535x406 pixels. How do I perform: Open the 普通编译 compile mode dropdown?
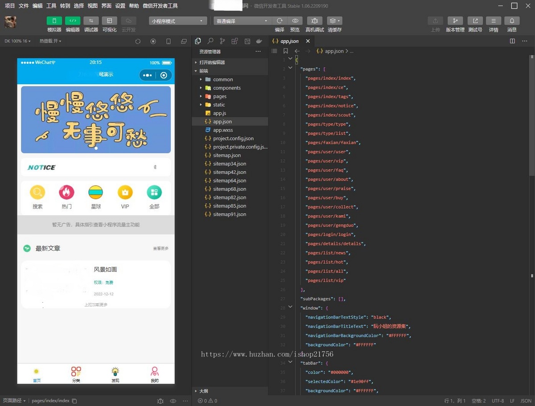tap(243, 21)
